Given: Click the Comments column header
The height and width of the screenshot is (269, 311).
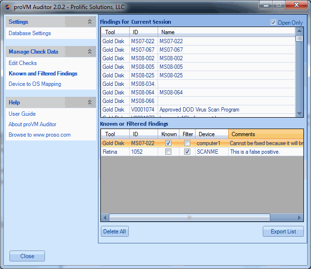Looking at the screenshot, I should pos(266,134).
